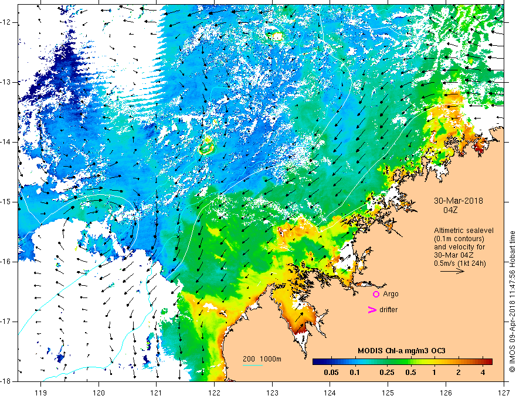Click the '0.5m/s (1kt 24h)' text
Viewport: 516px width, 399px height.
click(x=460, y=263)
